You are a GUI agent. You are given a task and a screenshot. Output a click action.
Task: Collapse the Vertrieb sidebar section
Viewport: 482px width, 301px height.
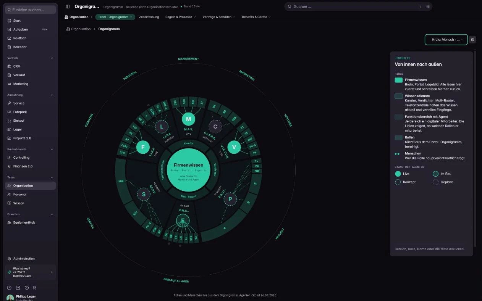[30, 58]
